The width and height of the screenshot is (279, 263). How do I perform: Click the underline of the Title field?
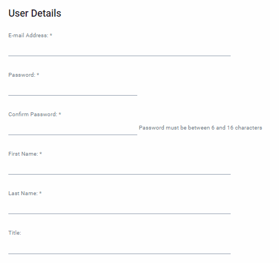pyautogui.click(x=119, y=254)
